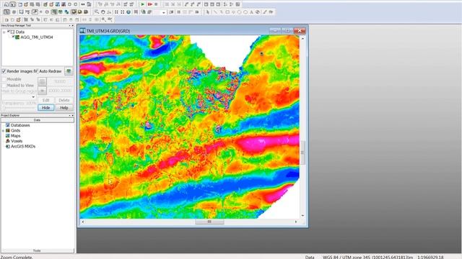The image size is (462, 259).
Task: Click the Databases icon in Project Explorer
Action: (8, 125)
